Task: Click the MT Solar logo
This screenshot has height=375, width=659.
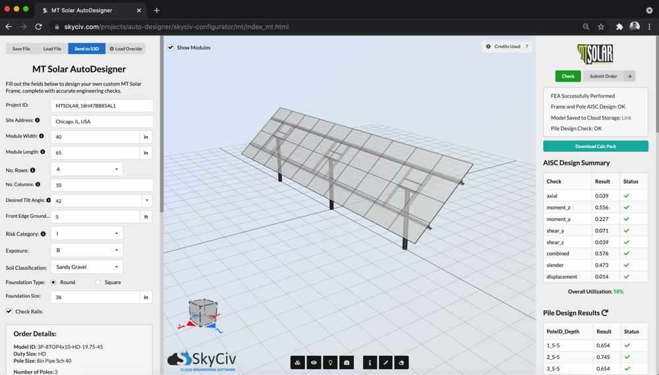Action: click(x=595, y=54)
